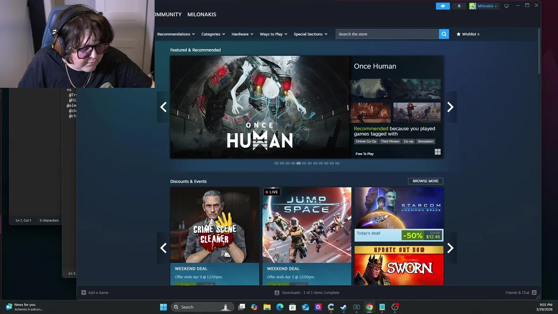Go to next featured game arrow
The image size is (558, 314).
tap(450, 107)
